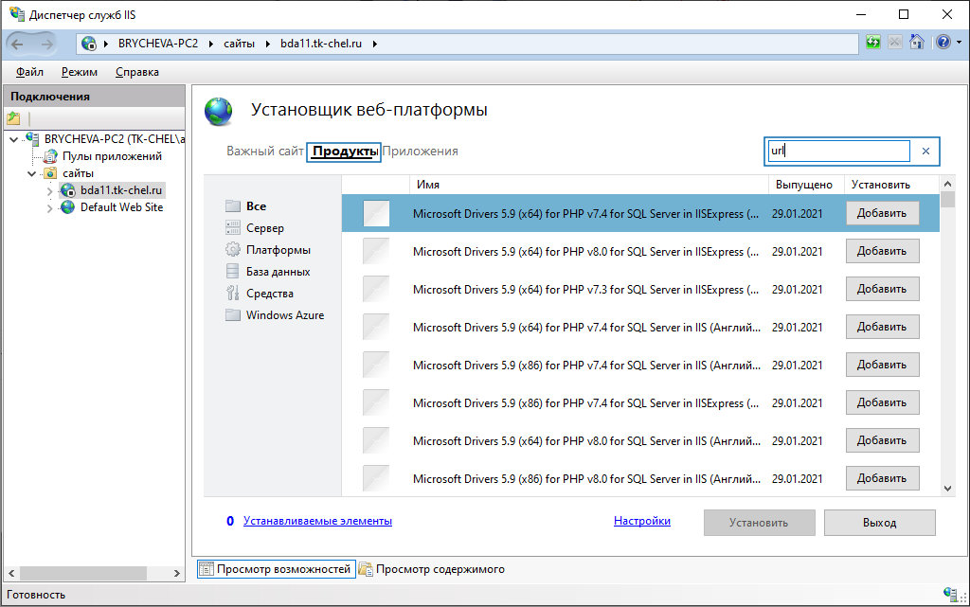970x607 pixels.
Task: Go back using the left arrow button
Action: [17, 44]
